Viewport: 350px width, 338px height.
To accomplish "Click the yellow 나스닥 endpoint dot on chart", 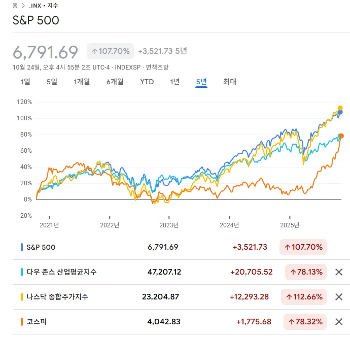I will pyautogui.click(x=340, y=108).
